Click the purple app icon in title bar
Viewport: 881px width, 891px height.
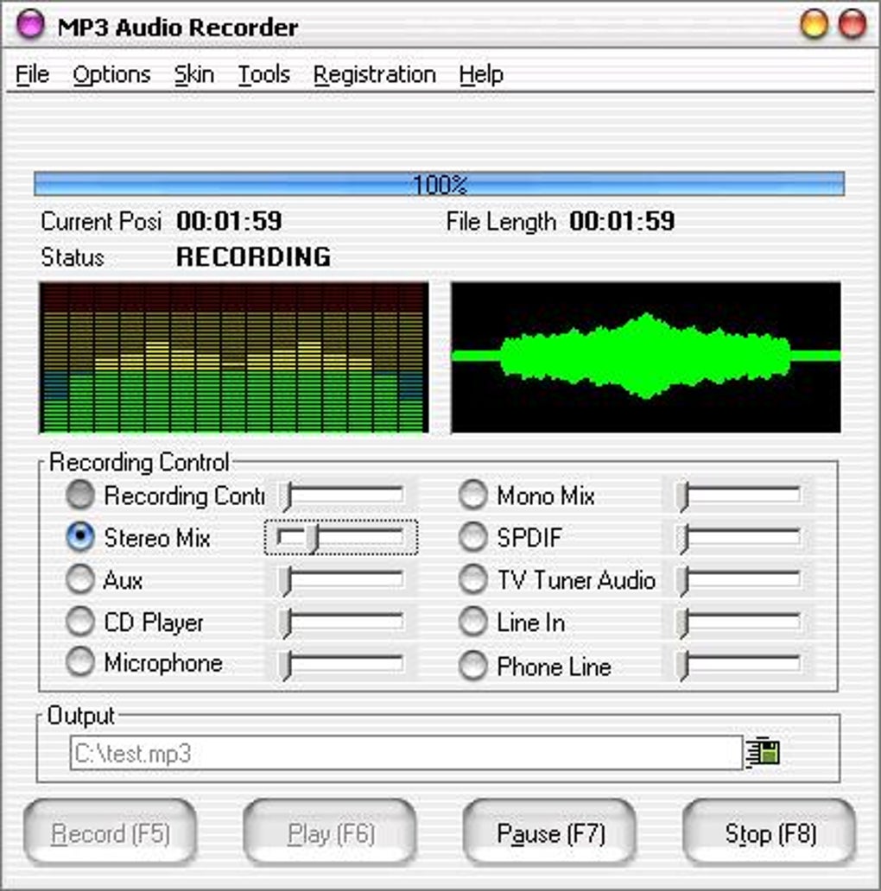tap(29, 26)
